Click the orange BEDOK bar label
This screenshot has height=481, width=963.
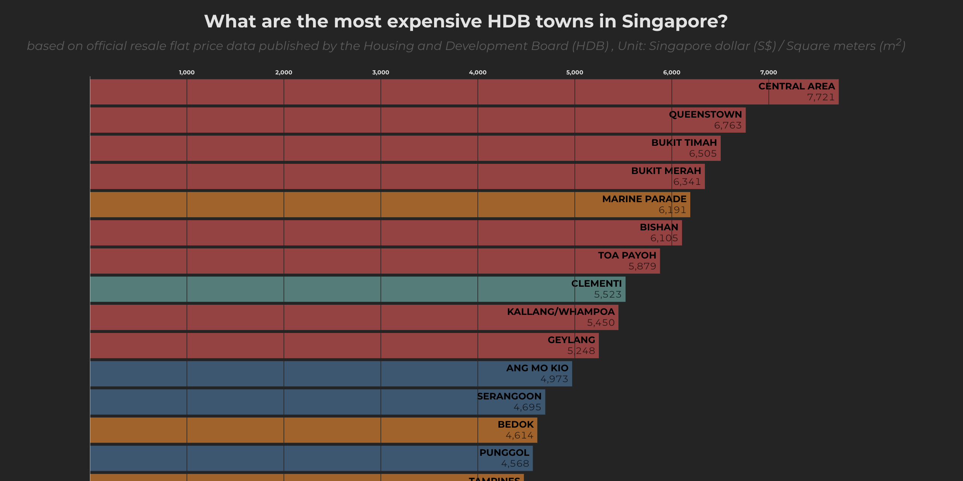point(515,425)
